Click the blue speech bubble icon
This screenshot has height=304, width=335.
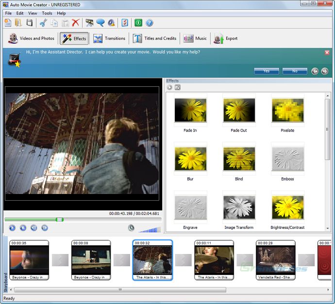pos(100,23)
